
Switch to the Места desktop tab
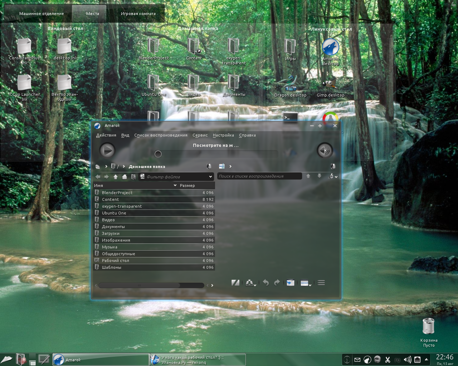tap(89, 13)
